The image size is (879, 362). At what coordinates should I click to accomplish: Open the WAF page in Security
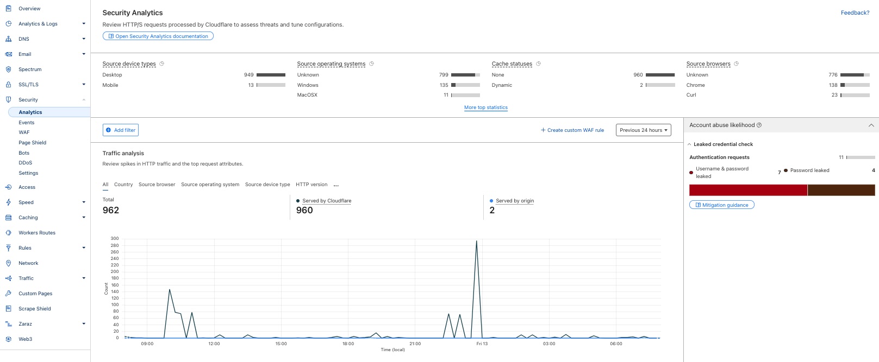[x=24, y=132]
